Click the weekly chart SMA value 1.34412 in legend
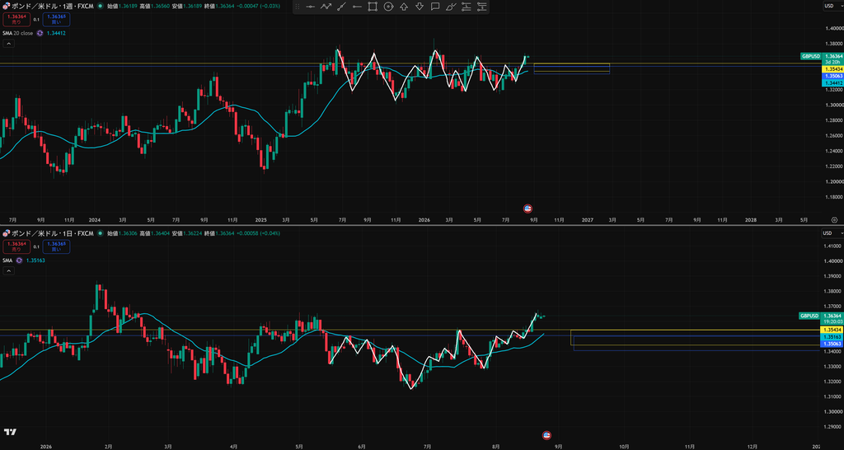 [57, 33]
